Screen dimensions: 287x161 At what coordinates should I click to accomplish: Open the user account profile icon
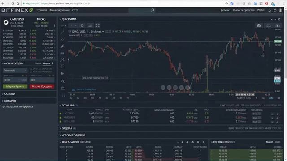click(280, 10)
